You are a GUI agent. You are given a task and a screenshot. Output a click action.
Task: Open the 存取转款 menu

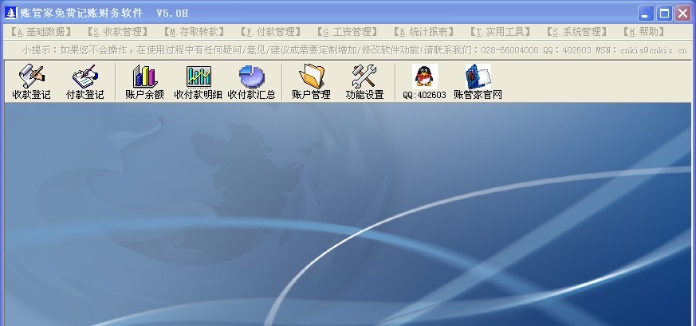click(194, 32)
